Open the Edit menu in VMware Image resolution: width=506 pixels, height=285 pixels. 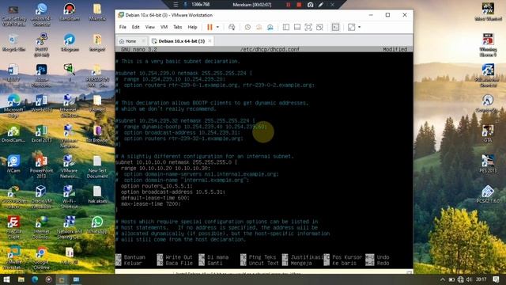pyautogui.click(x=135, y=27)
